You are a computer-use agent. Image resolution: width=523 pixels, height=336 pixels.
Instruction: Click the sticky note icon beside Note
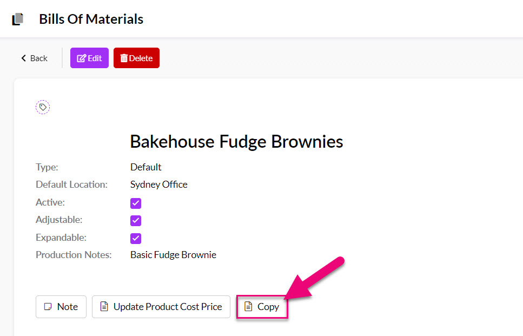[x=48, y=307]
